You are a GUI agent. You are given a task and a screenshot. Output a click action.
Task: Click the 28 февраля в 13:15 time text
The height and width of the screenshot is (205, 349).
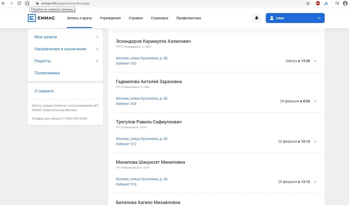click(294, 182)
